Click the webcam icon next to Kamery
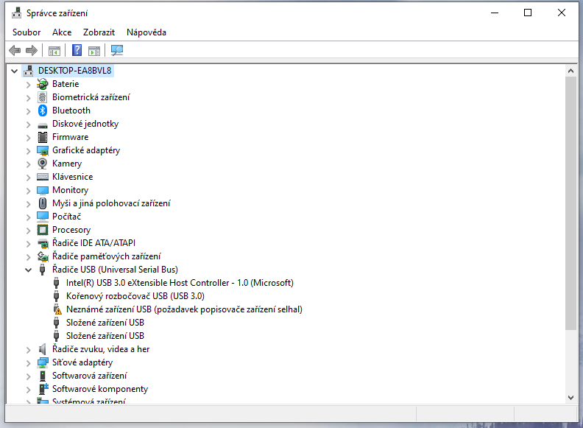This screenshot has width=583, height=428. [43, 164]
